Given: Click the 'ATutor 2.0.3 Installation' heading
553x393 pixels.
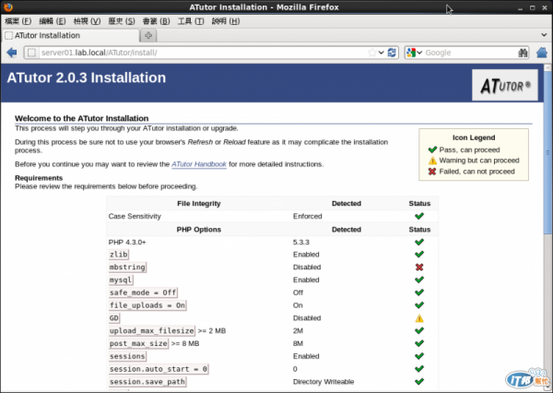Looking at the screenshot, I should pyautogui.click(x=87, y=77).
